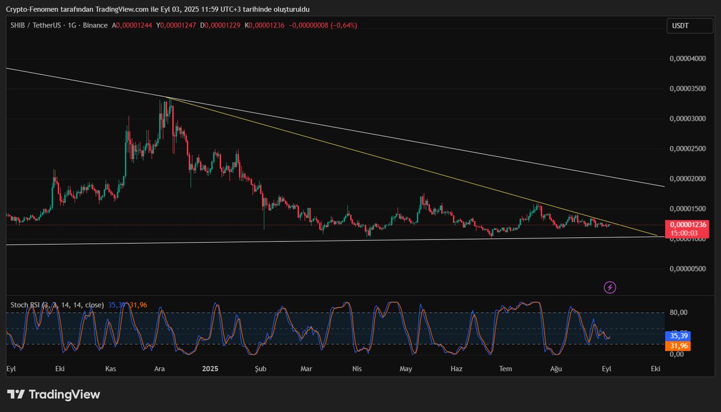Click the 35,39 value in Stoch RSI legend
Viewport: 721px width, 412px height.
(116, 305)
